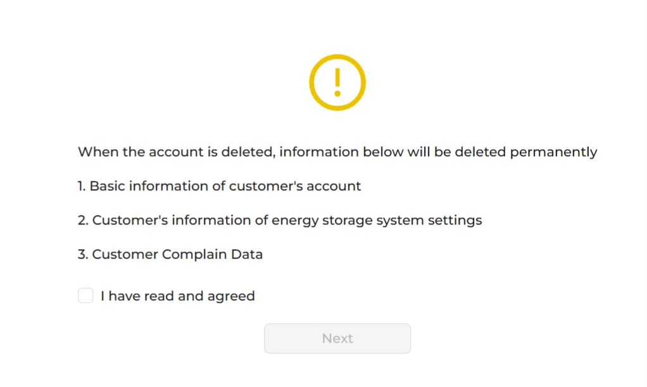
Task: Click the "1." list number marker
Action: point(82,187)
